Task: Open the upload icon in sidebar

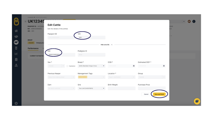Action: (16, 65)
